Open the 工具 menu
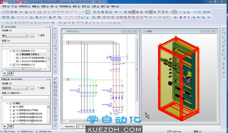This screenshot has height=133, width=228. (x=95, y=6)
